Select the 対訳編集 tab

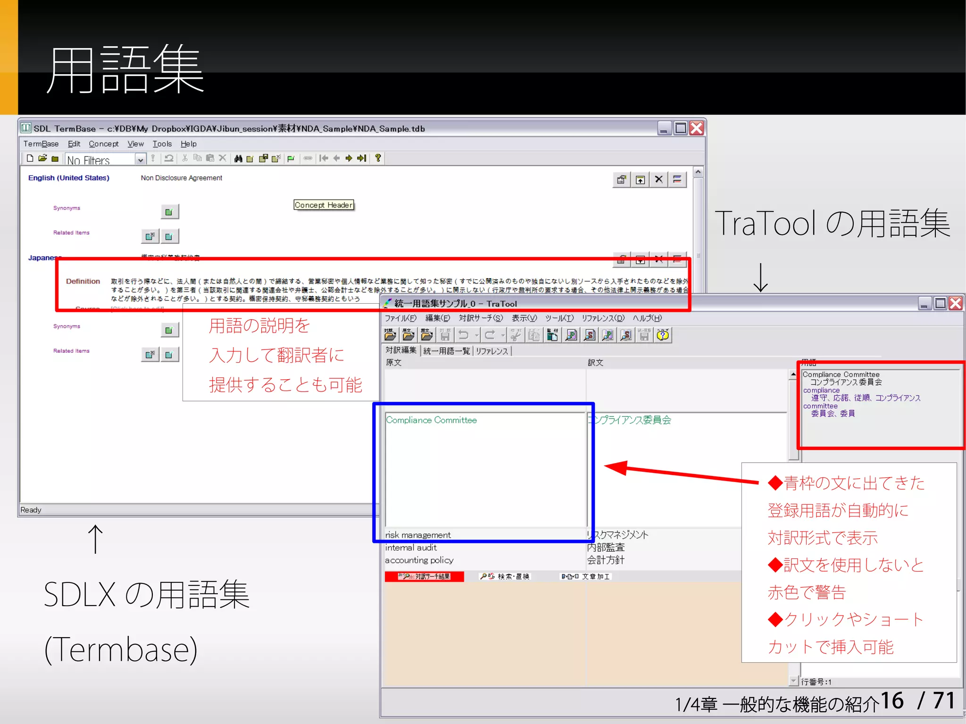401,350
